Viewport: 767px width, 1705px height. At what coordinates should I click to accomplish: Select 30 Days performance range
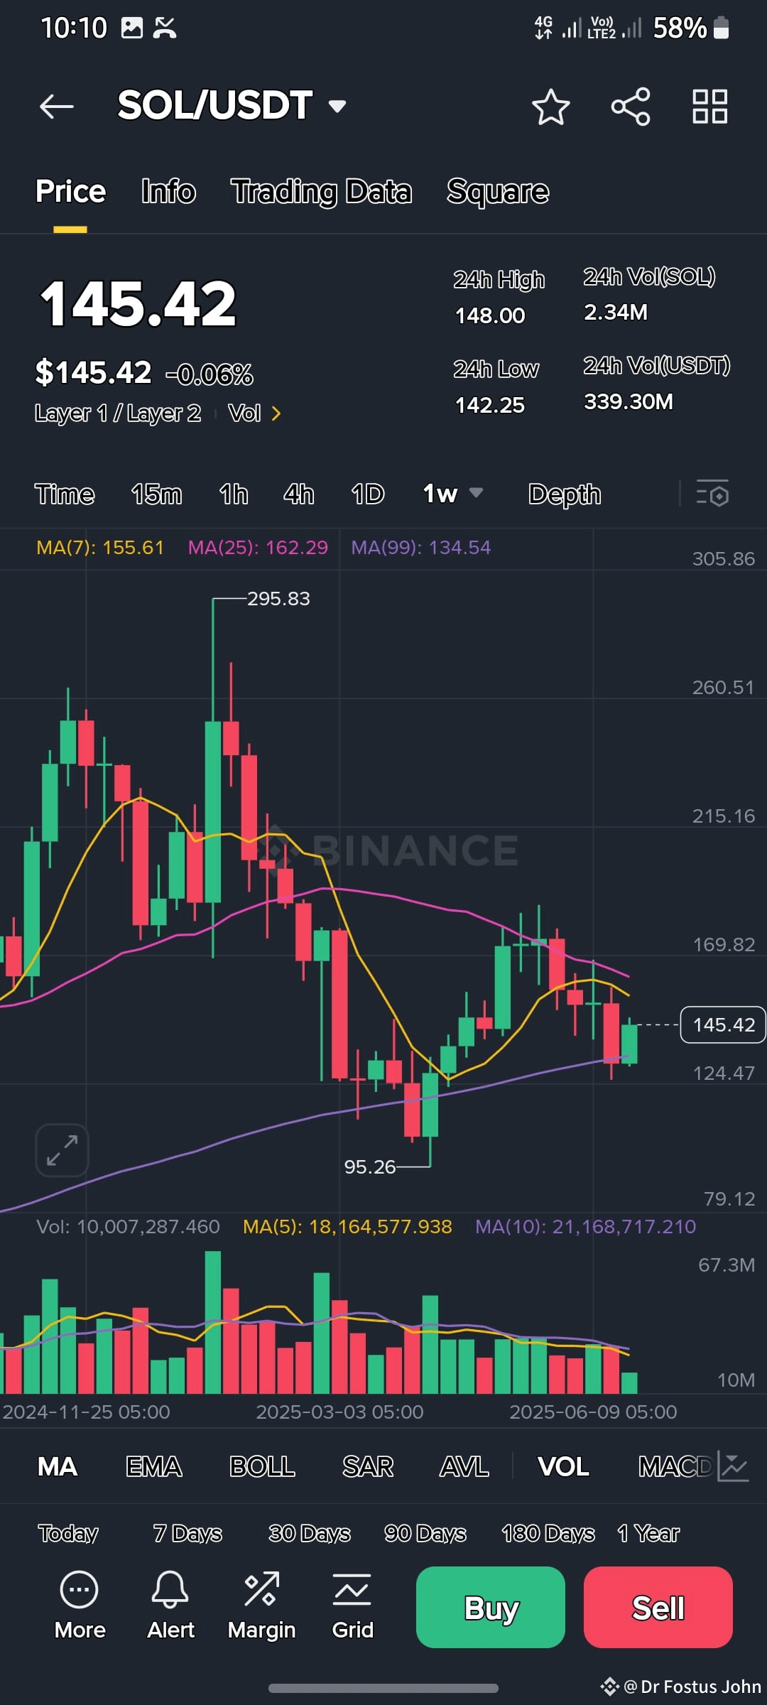click(x=310, y=1534)
